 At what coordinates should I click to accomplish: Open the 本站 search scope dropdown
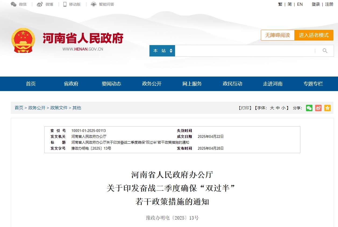pos(162,51)
